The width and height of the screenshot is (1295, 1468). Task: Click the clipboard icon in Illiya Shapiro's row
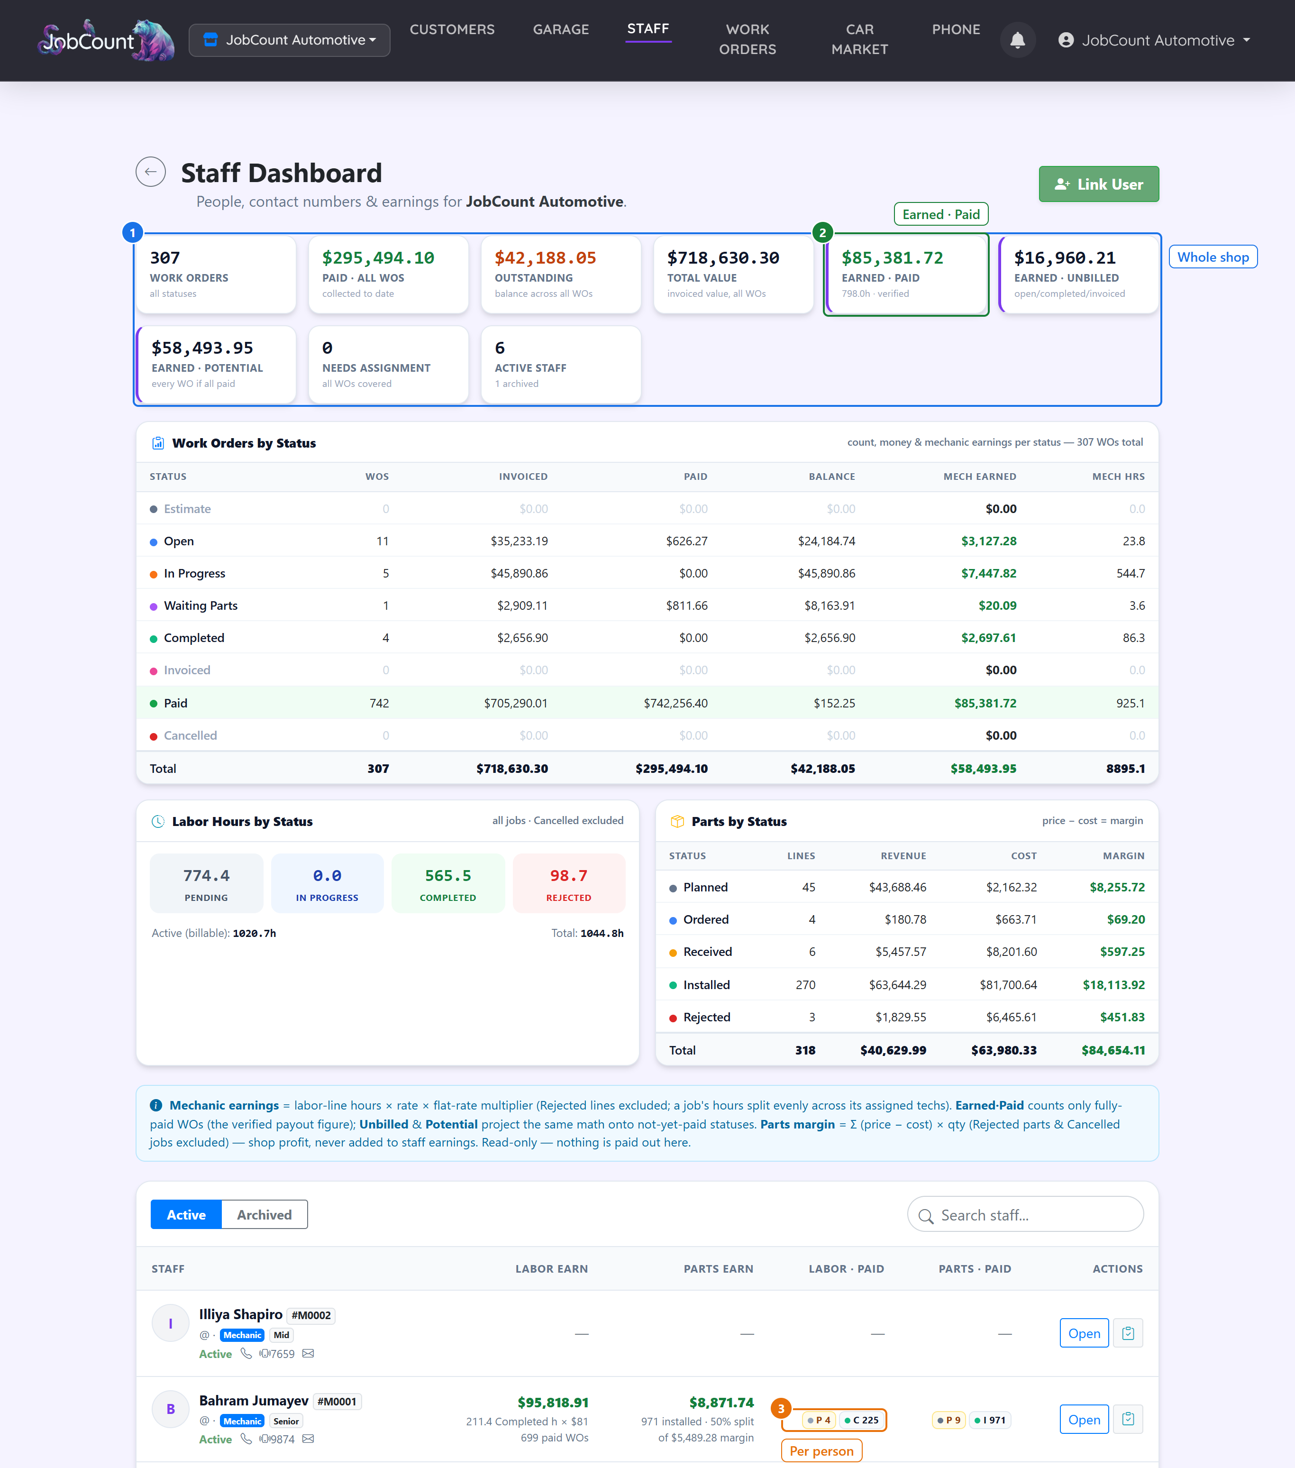(x=1128, y=1333)
